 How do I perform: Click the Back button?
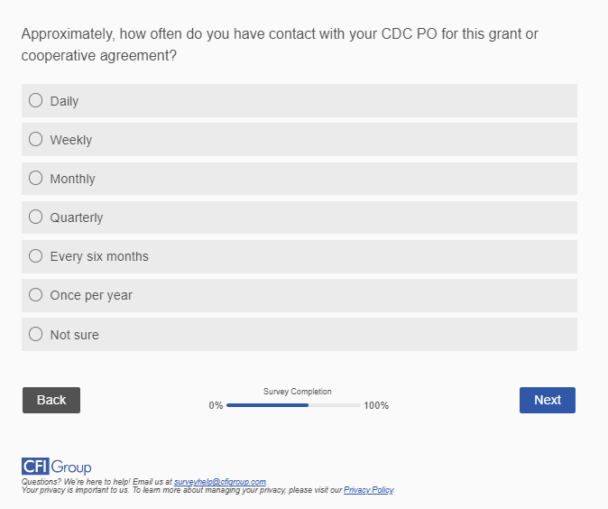pos(51,400)
